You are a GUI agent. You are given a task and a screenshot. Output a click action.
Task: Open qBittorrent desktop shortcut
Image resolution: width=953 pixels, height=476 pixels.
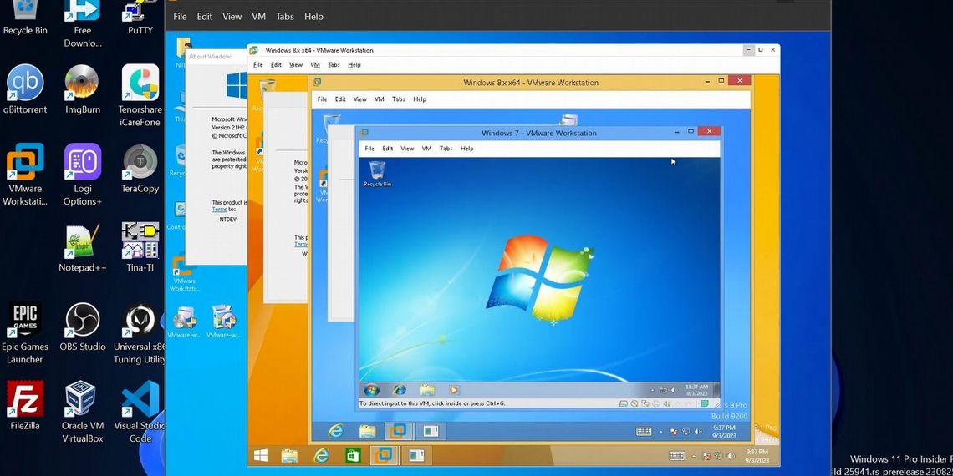[25, 89]
